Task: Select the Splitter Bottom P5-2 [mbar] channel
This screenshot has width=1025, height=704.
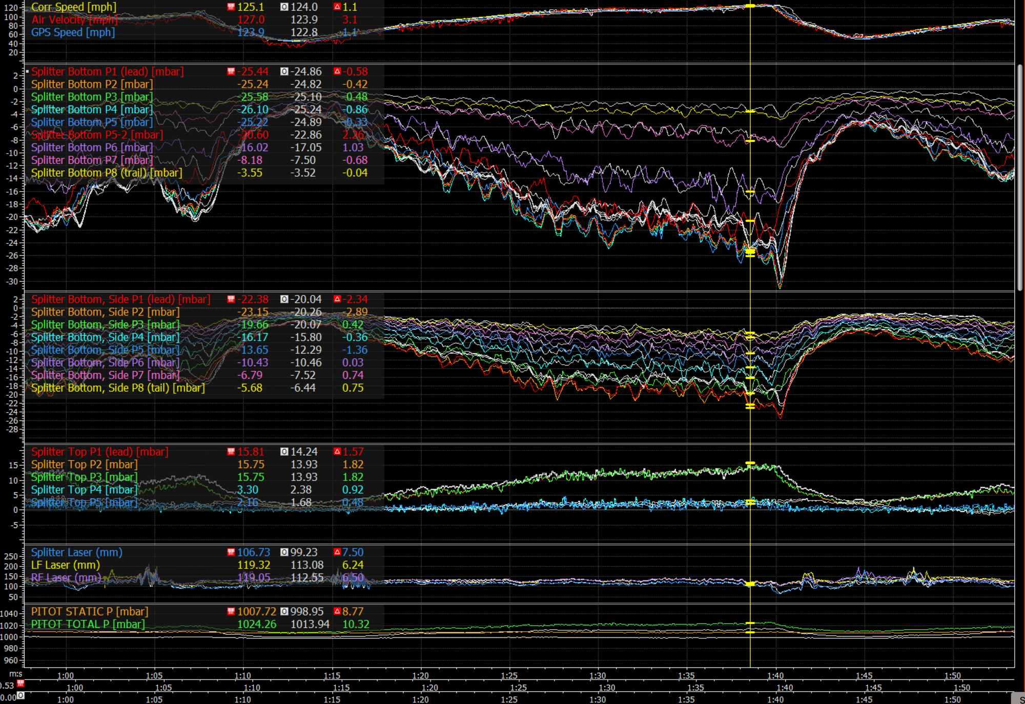Action: point(97,135)
